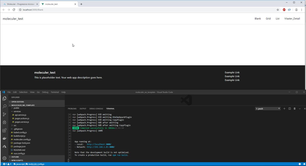Click the moleculer_test header brand link
This screenshot has height=166, width=306.
(x=13, y=19)
